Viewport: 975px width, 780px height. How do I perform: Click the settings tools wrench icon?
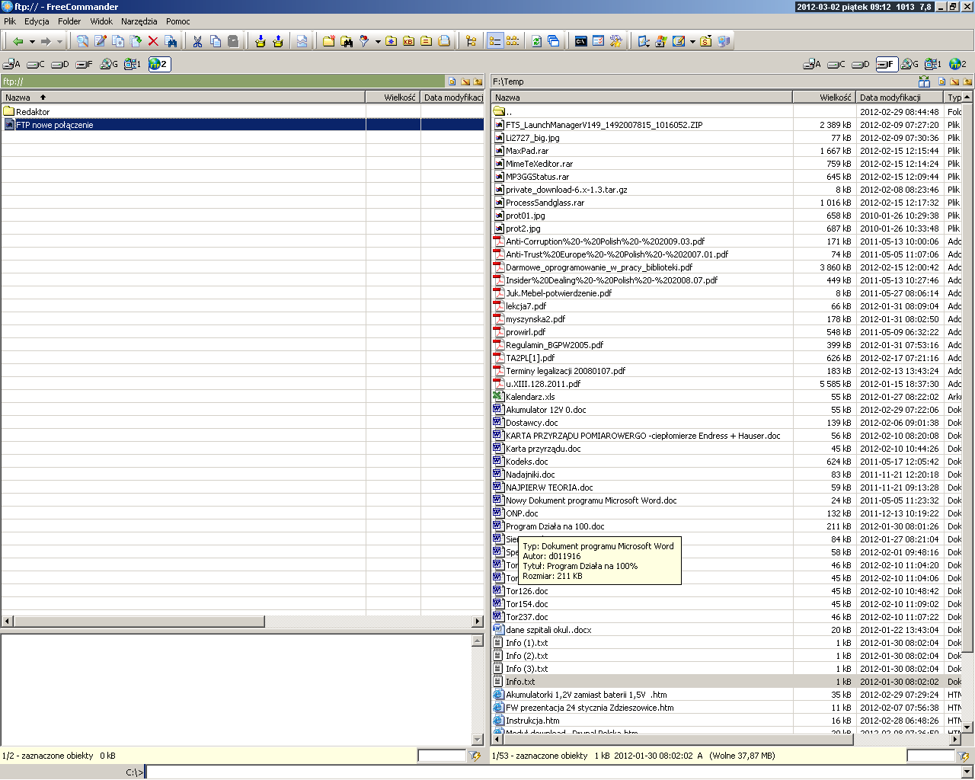pos(616,41)
